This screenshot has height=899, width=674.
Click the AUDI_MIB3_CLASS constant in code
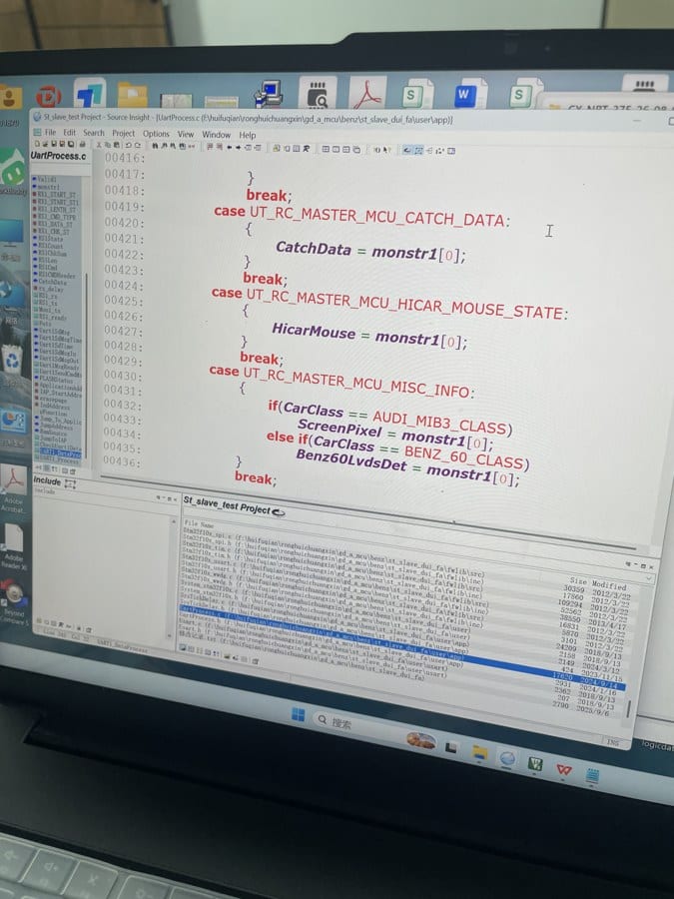[439, 423]
